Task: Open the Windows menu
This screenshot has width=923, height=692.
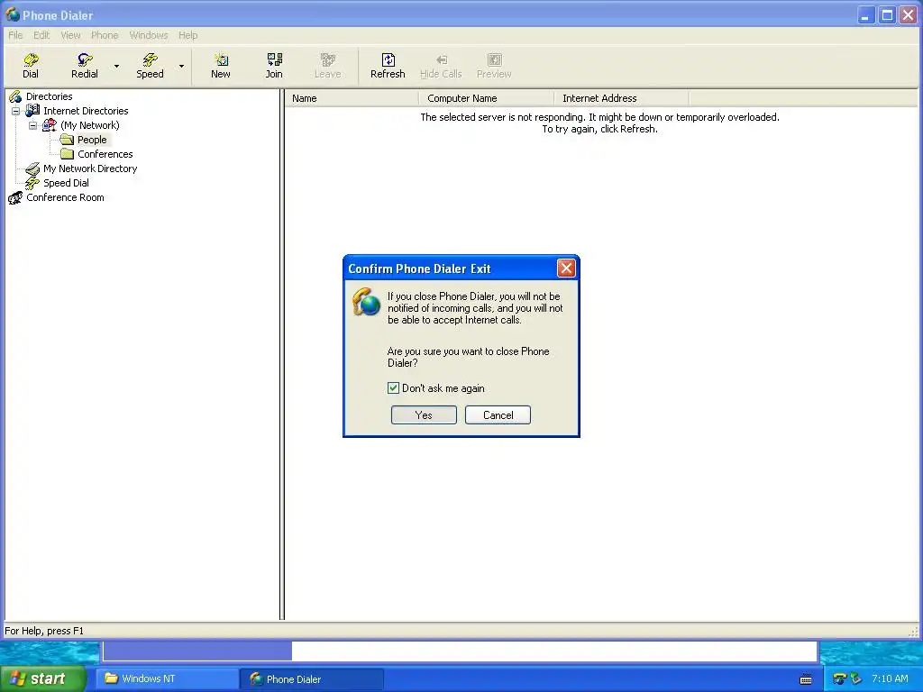Action: pos(149,35)
